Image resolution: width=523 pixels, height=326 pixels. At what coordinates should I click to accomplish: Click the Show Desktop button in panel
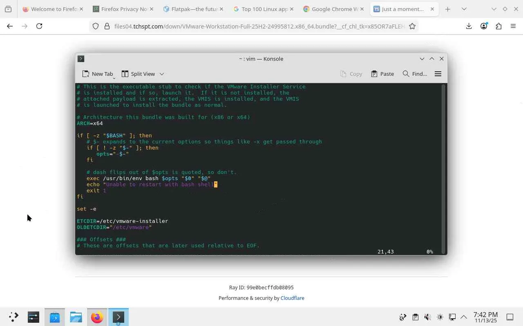[x=510, y=317]
